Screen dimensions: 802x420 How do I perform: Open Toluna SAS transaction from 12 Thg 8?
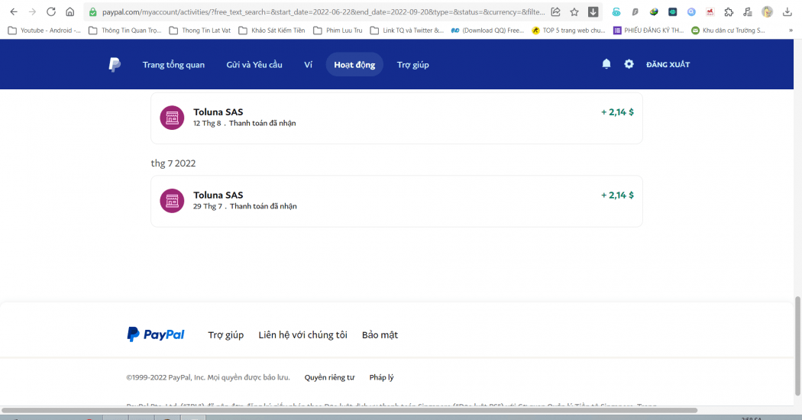(396, 118)
